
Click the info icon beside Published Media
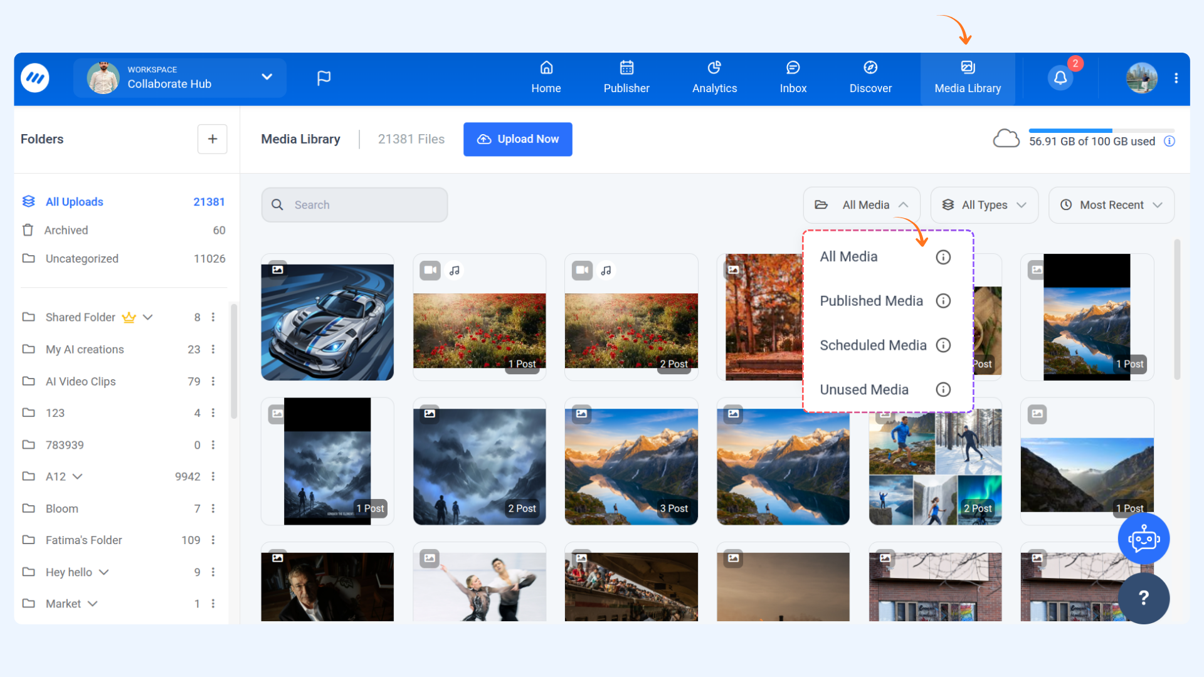943,301
